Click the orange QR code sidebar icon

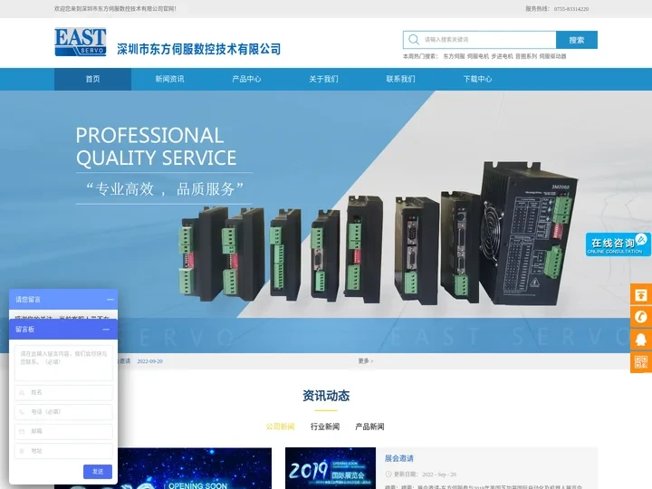click(641, 362)
